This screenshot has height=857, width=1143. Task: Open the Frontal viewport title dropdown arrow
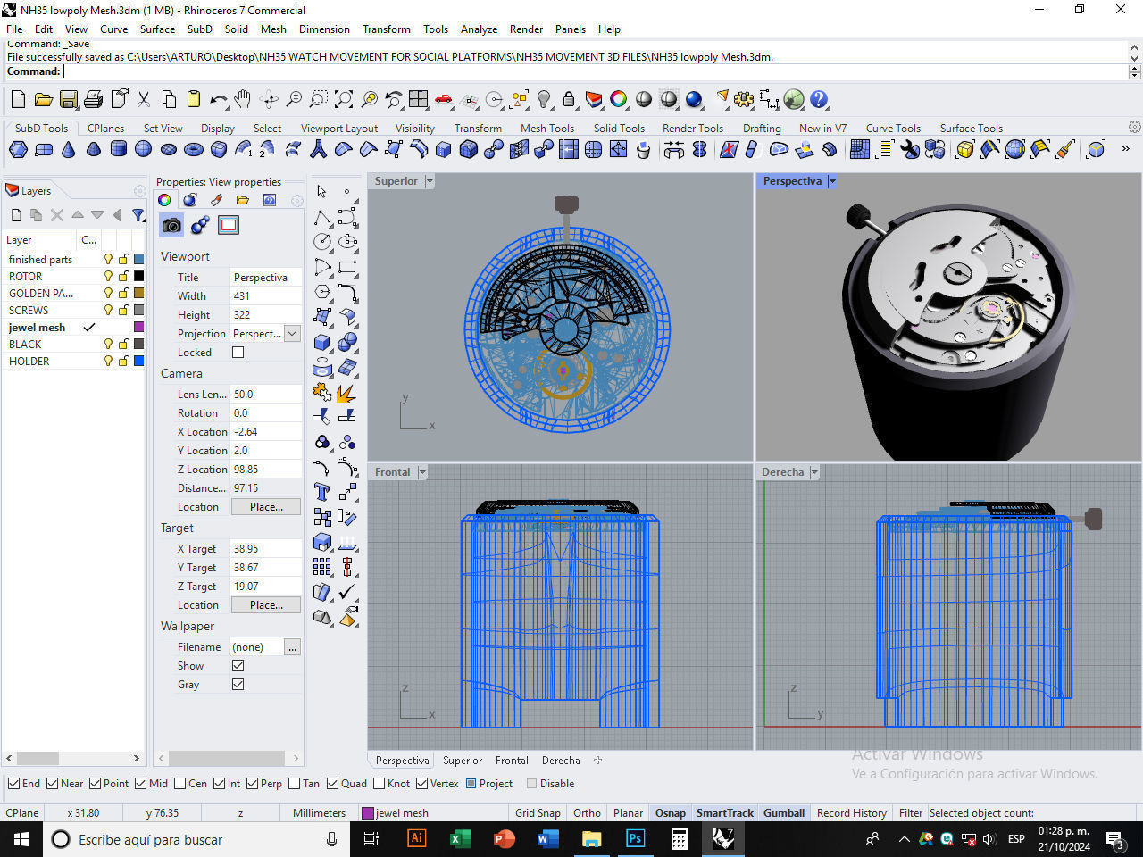tap(422, 472)
